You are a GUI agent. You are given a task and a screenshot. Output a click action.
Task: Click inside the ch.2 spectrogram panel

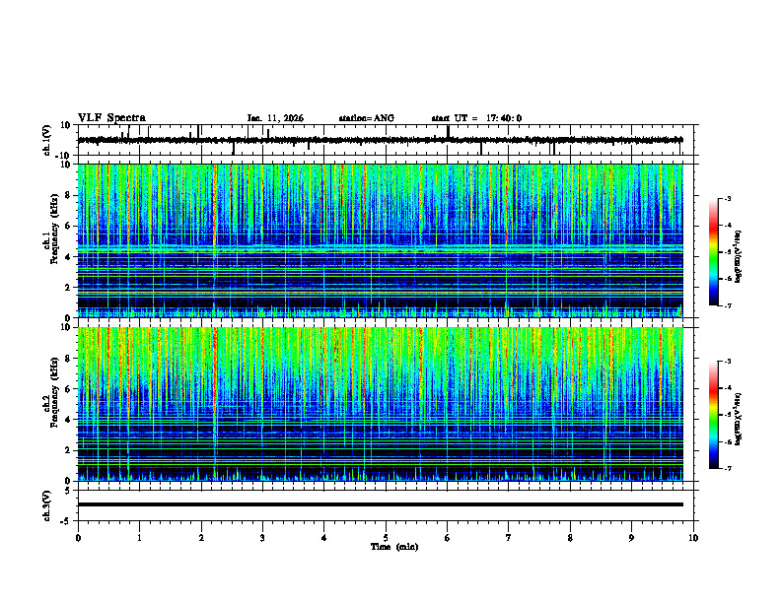tap(381, 404)
